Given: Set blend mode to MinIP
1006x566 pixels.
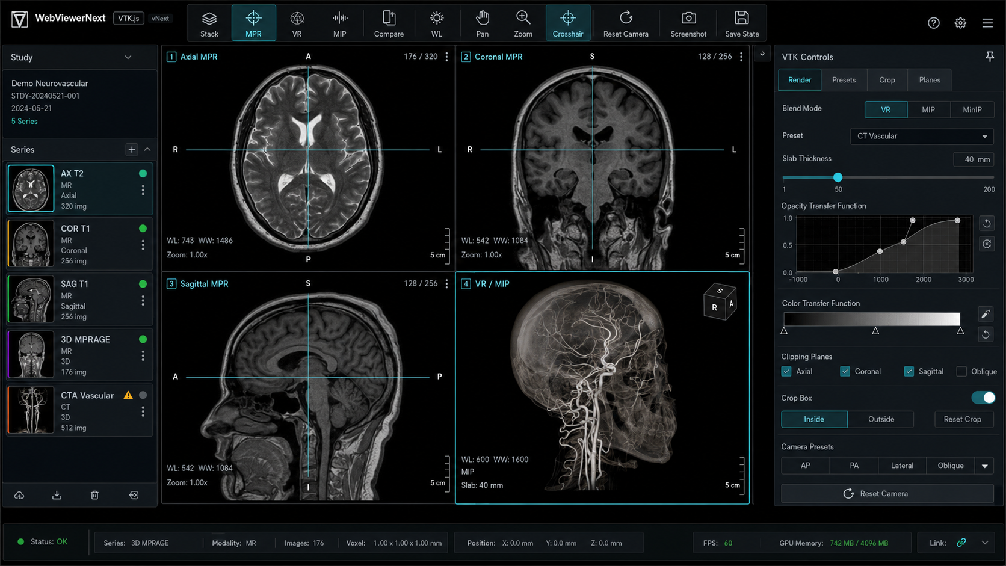Looking at the screenshot, I should pyautogui.click(x=972, y=109).
